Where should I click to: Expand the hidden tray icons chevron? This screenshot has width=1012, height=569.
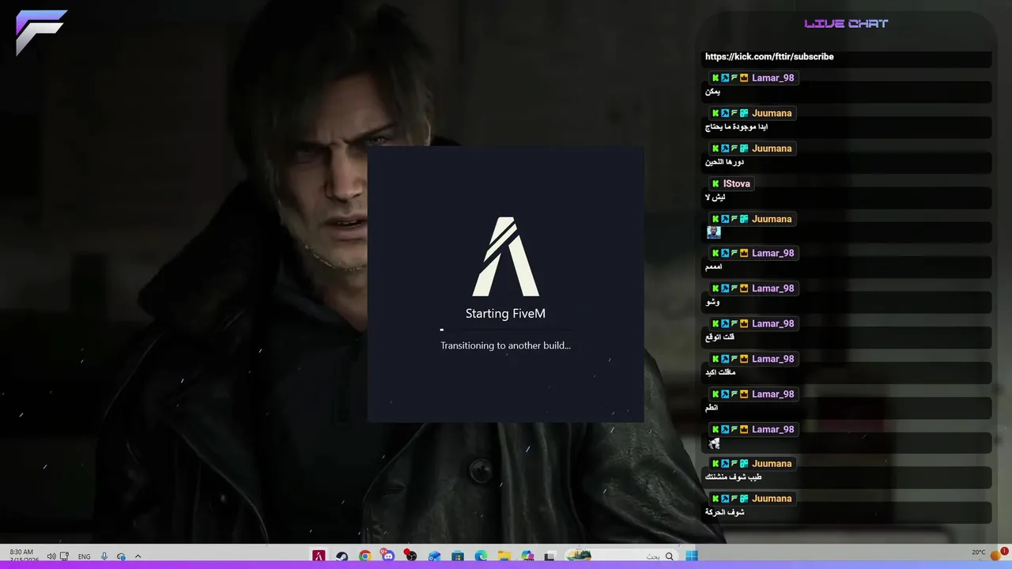pos(138,556)
